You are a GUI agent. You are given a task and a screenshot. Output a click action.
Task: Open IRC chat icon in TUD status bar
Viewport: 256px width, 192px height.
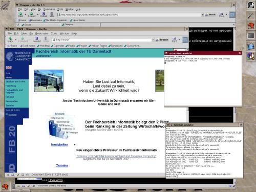pos(27,175)
